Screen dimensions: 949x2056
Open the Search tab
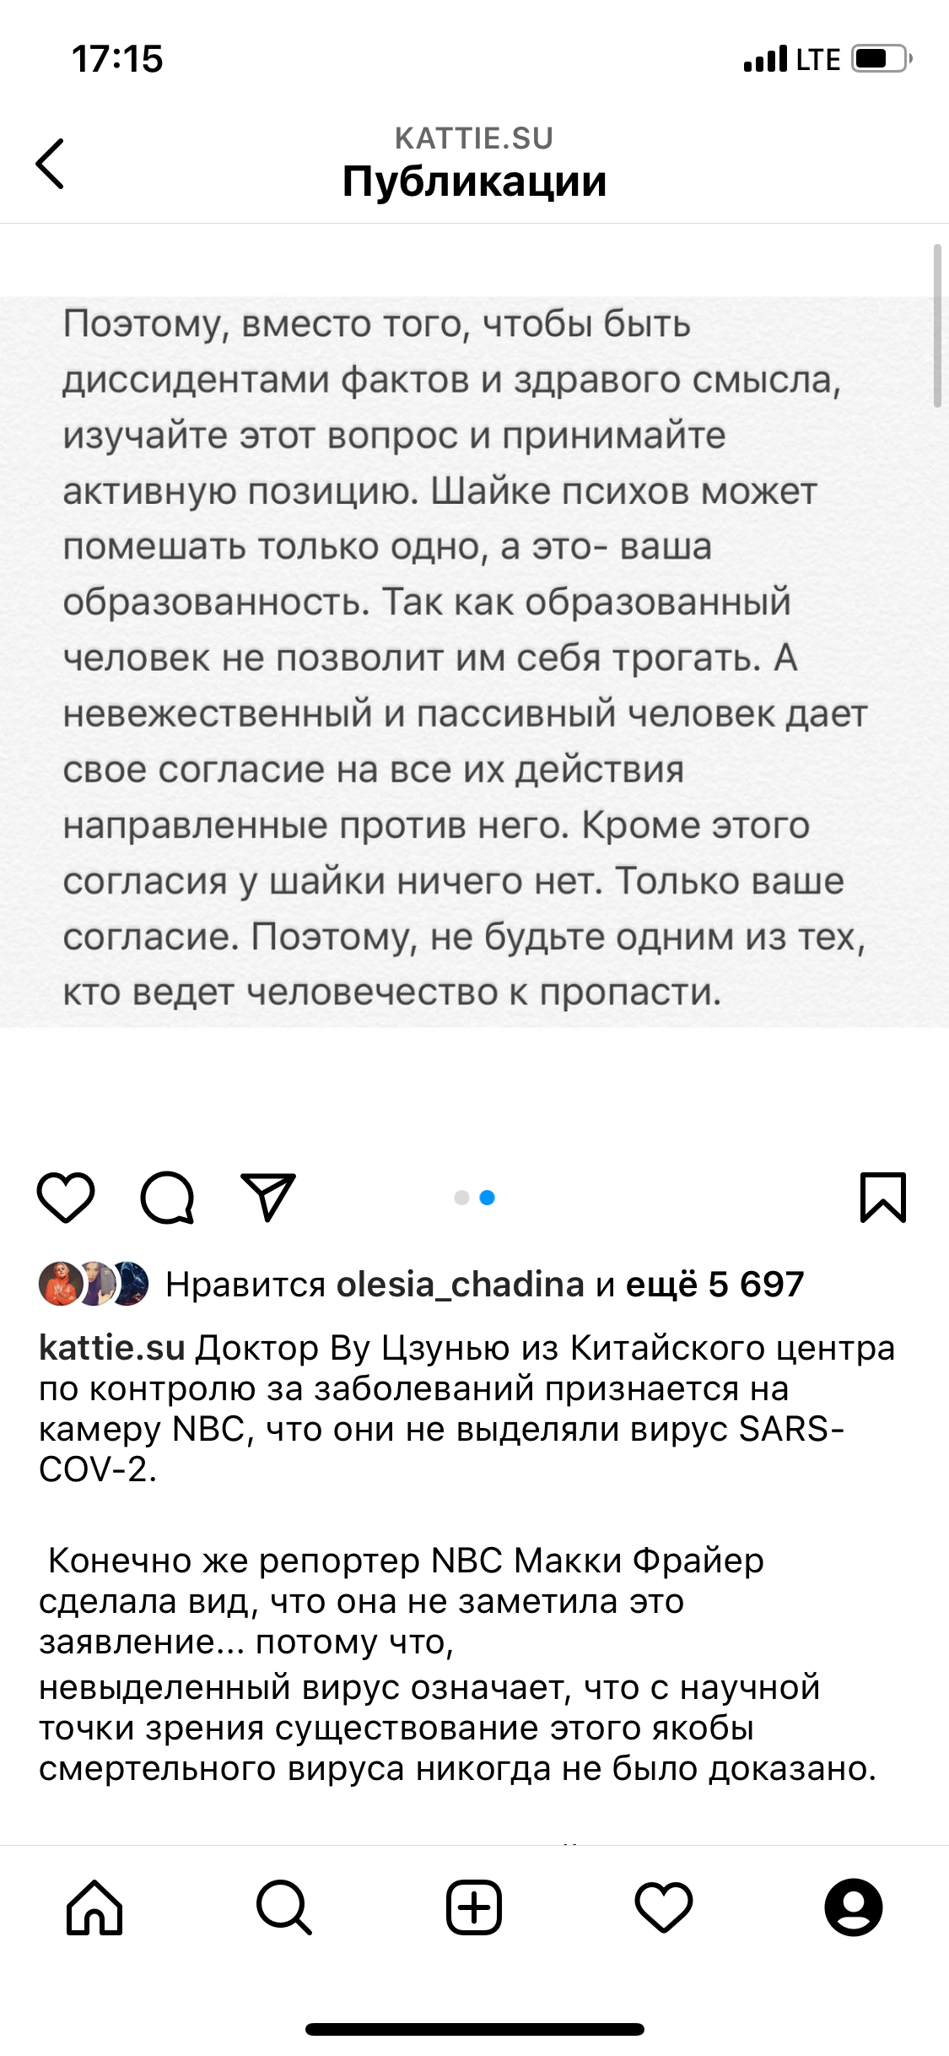click(284, 1907)
